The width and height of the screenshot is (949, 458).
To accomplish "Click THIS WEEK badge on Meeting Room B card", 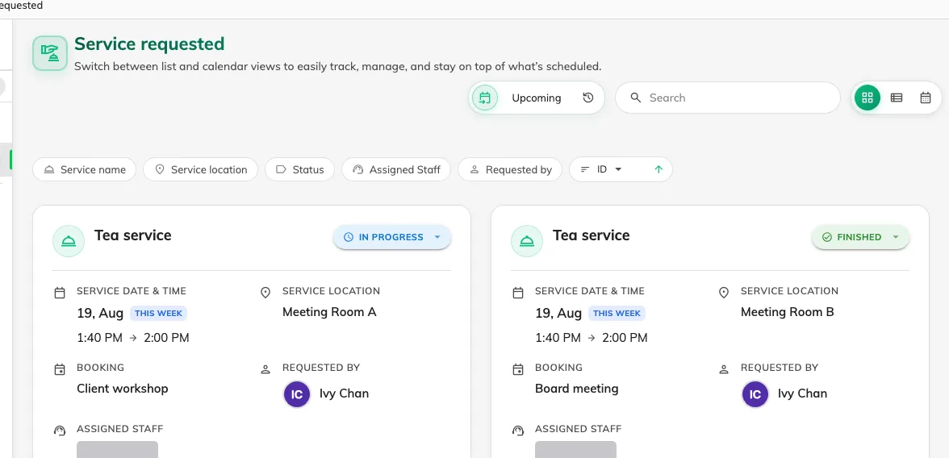I will pyautogui.click(x=617, y=314).
